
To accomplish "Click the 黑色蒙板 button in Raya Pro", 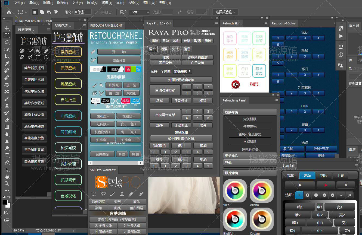I will click(165, 63).
